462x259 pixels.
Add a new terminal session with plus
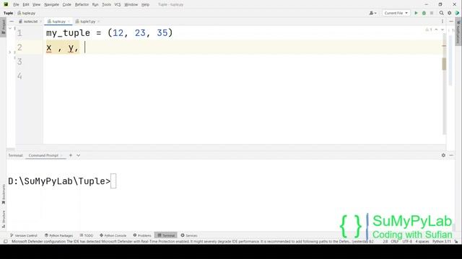(71, 155)
